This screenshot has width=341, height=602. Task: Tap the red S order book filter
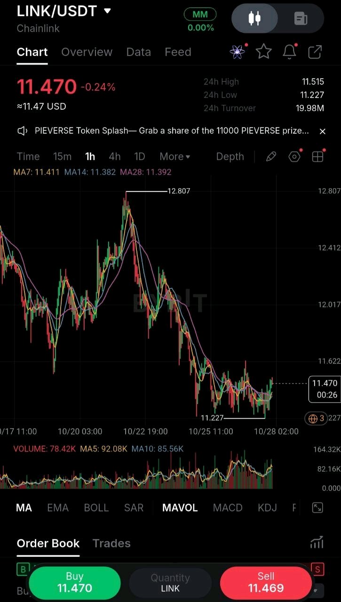click(x=317, y=570)
